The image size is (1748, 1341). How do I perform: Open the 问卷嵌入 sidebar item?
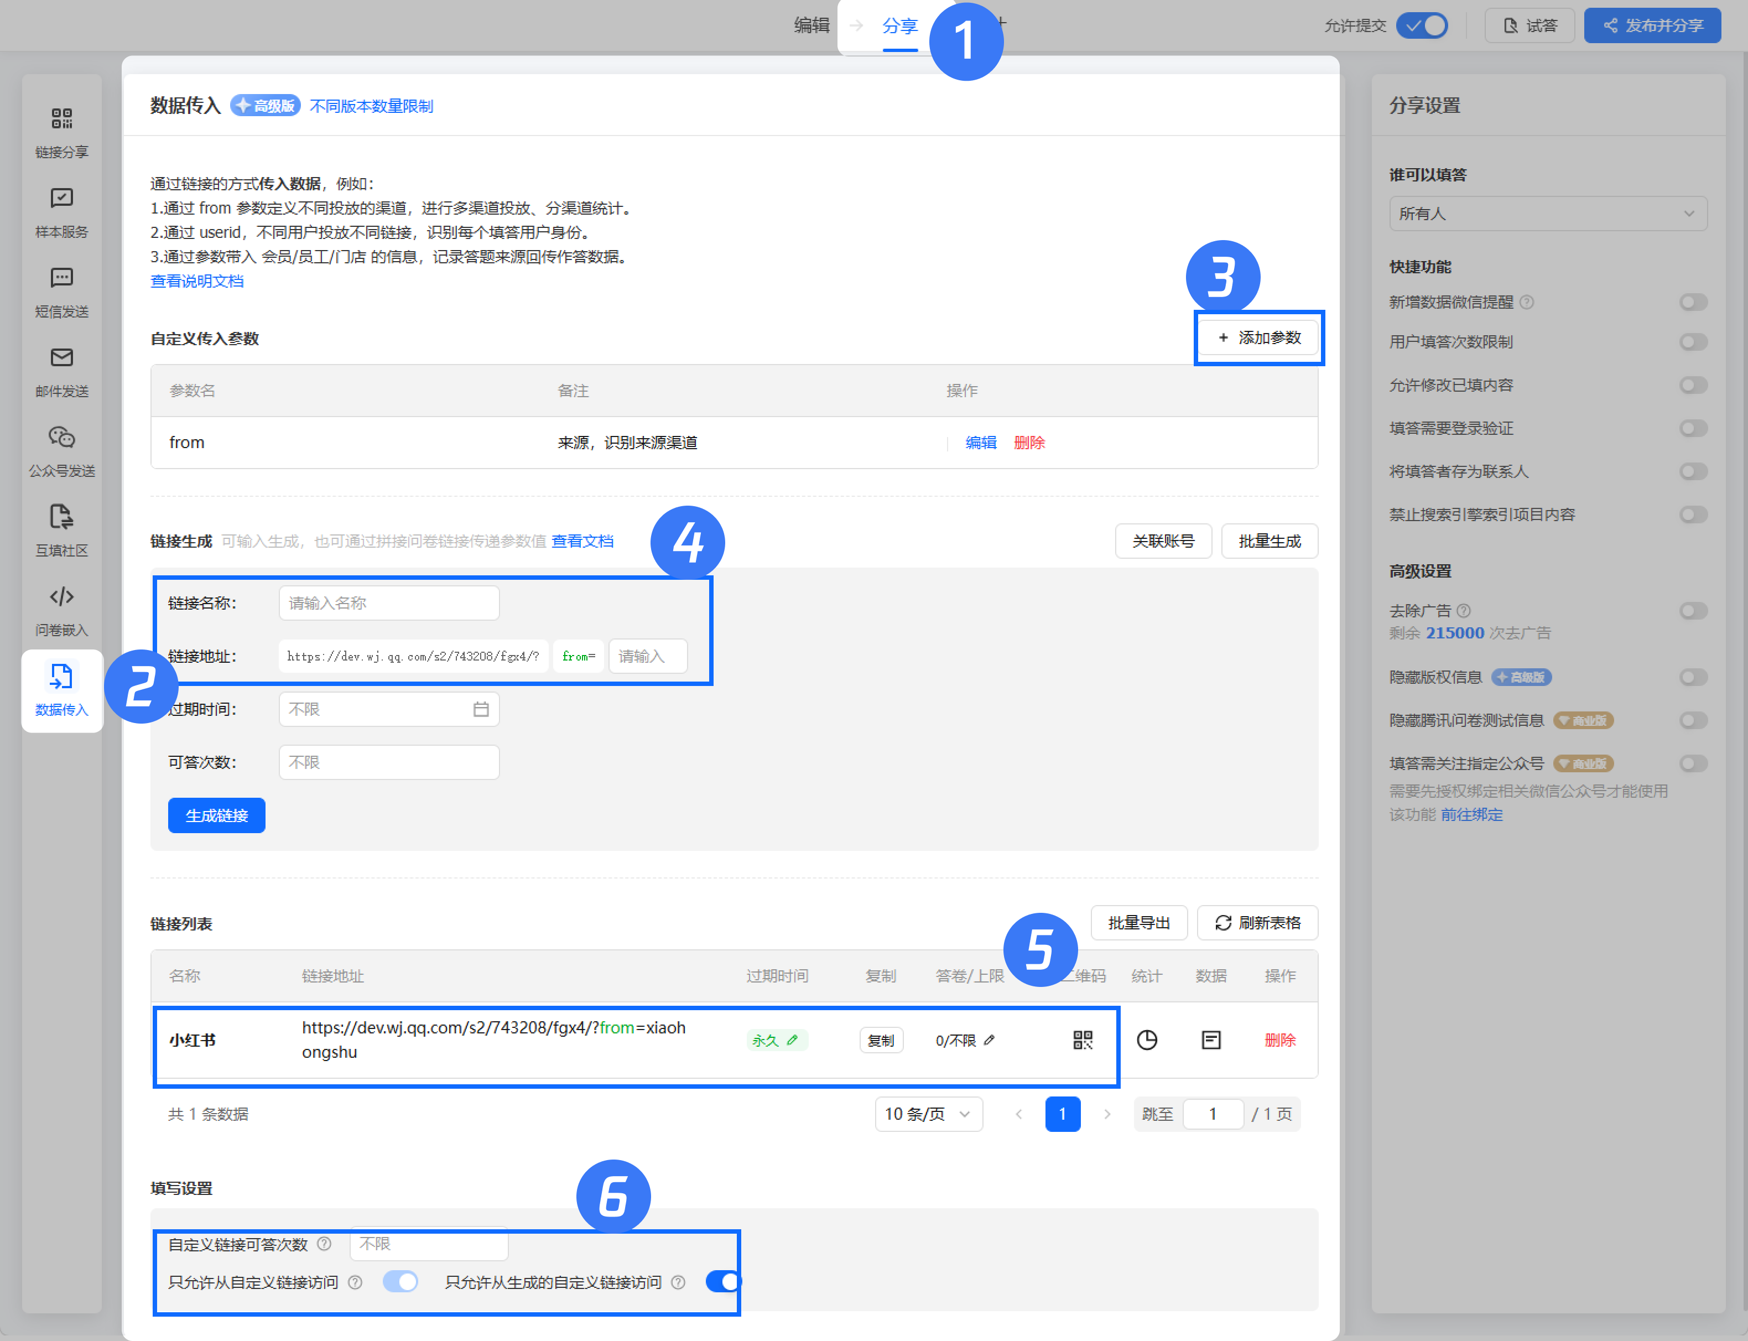(x=61, y=611)
